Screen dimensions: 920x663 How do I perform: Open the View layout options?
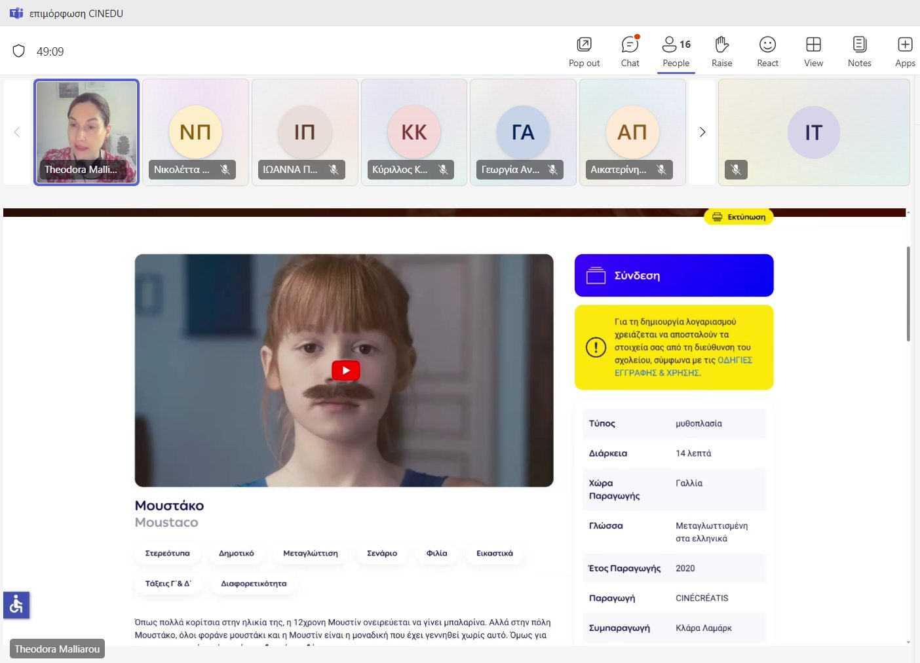pyautogui.click(x=813, y=52)
